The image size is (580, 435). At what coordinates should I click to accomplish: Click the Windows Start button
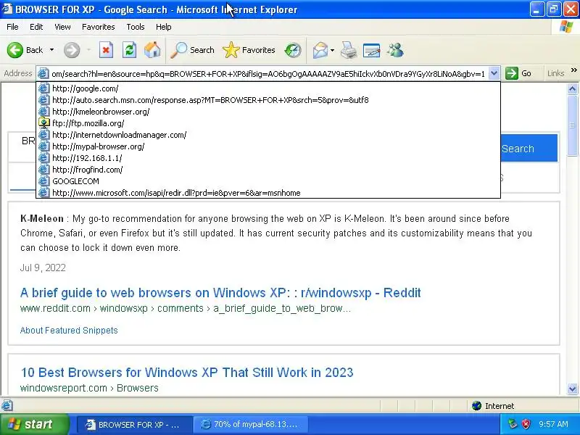(34, 424)
